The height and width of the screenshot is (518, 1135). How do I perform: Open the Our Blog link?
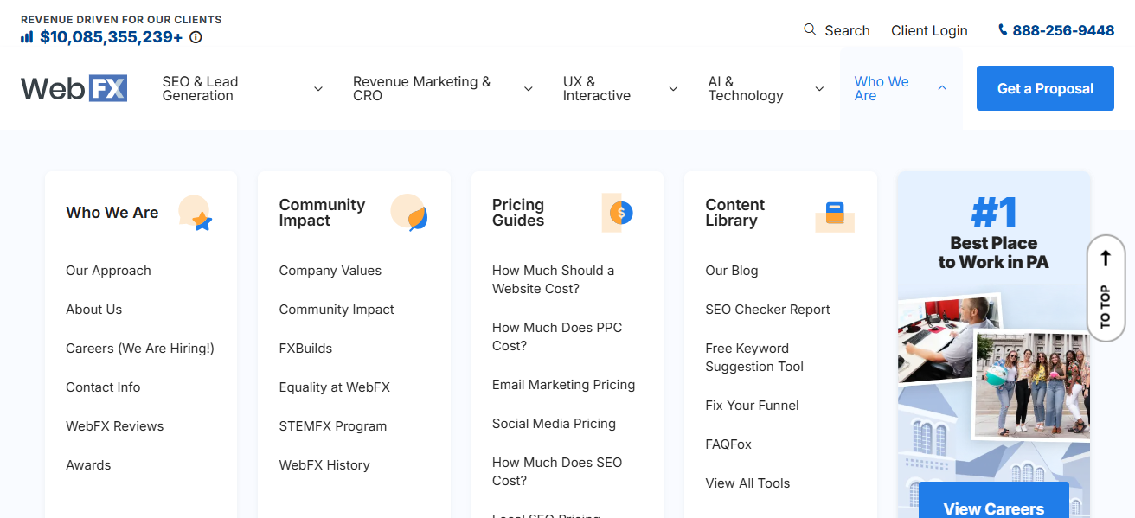[x=732, y=271]
